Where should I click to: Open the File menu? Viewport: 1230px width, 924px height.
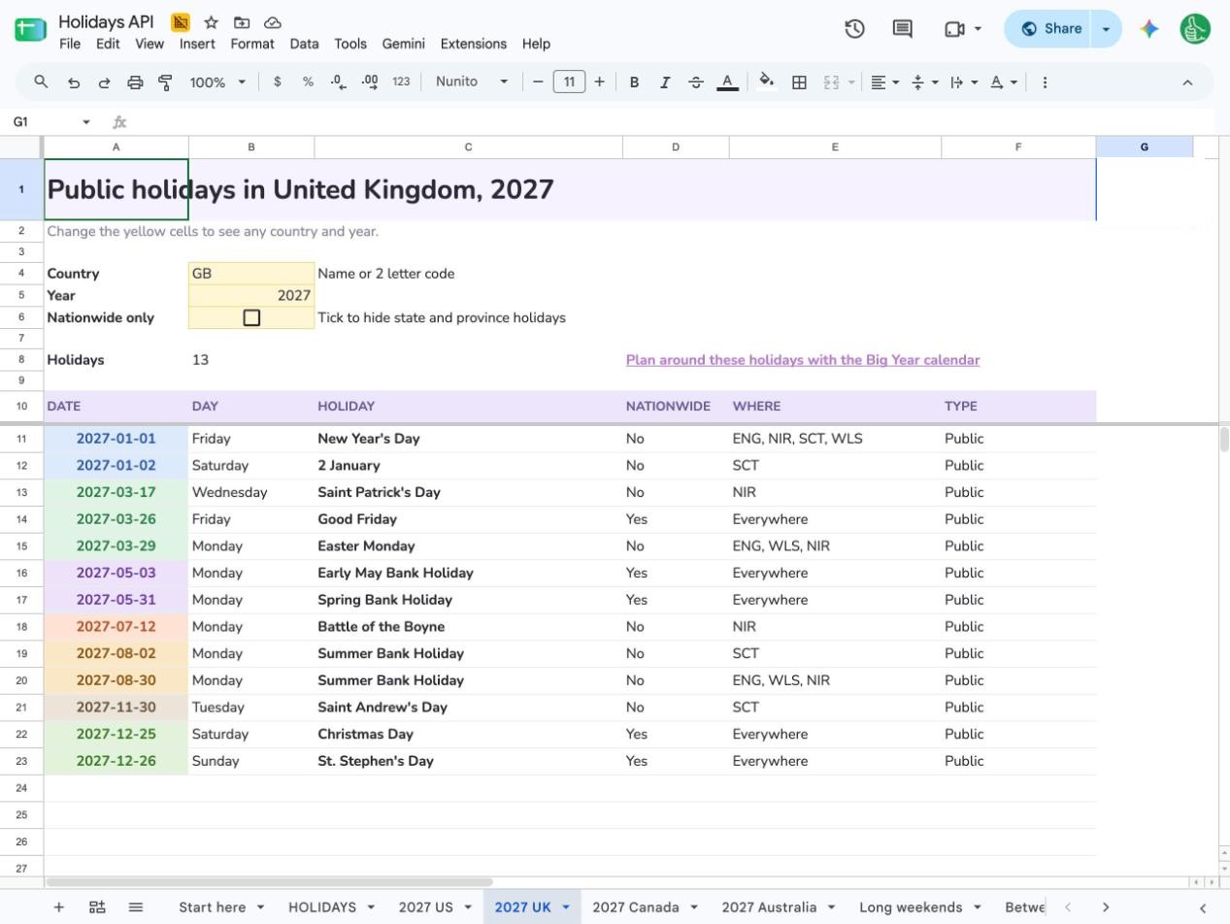click(70, 44)
